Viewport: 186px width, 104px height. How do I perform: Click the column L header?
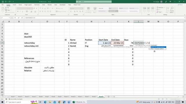pyautogui.click(x=138, y=21)
